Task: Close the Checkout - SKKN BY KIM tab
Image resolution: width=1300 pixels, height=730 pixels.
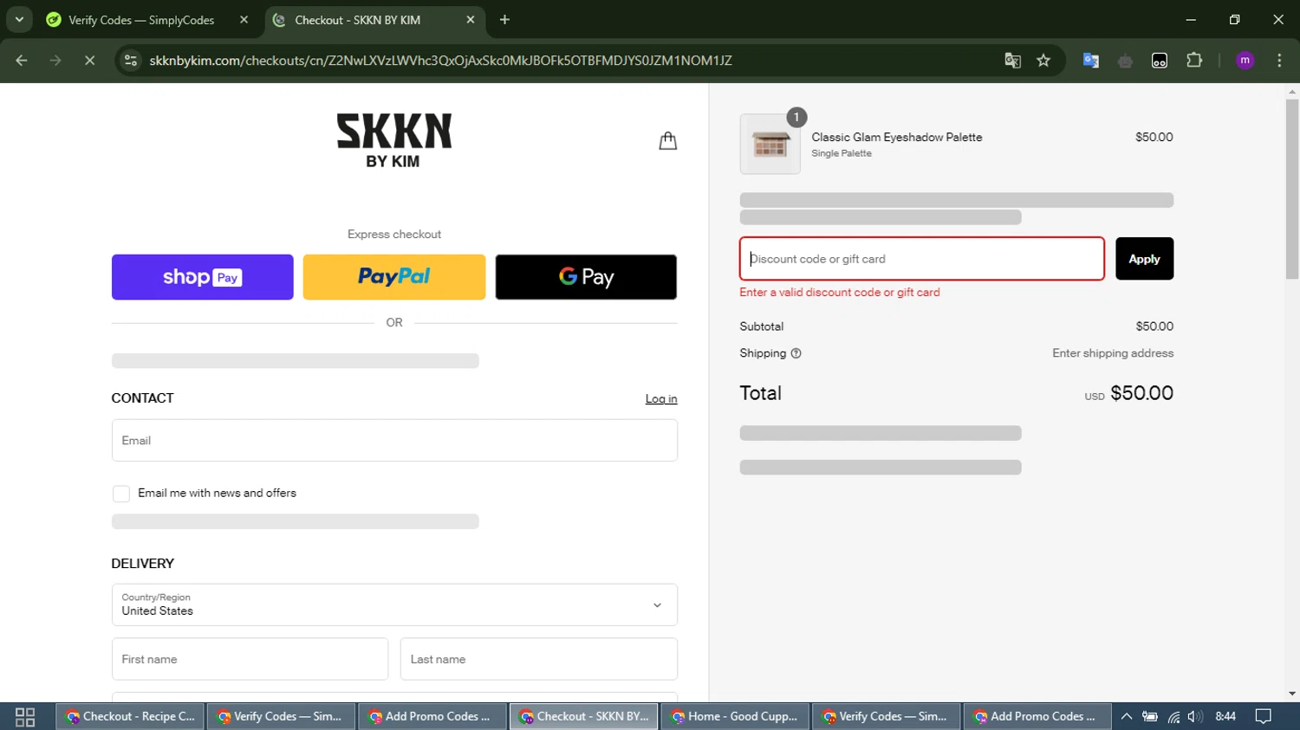Action: click(x=471, y=19)
